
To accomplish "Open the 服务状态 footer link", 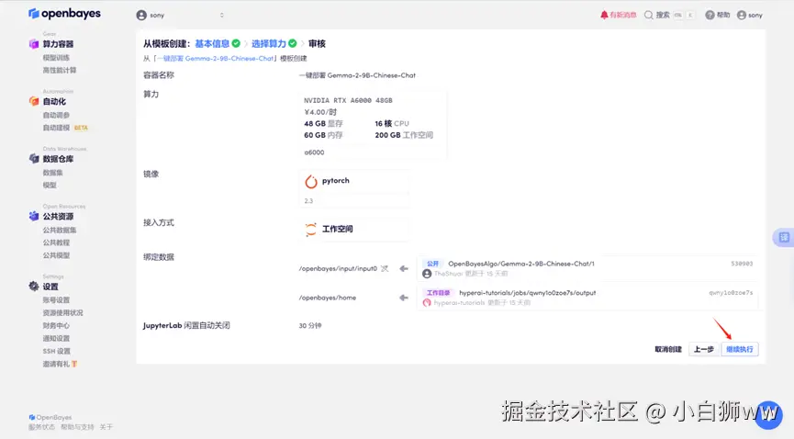I will (41, 427).
